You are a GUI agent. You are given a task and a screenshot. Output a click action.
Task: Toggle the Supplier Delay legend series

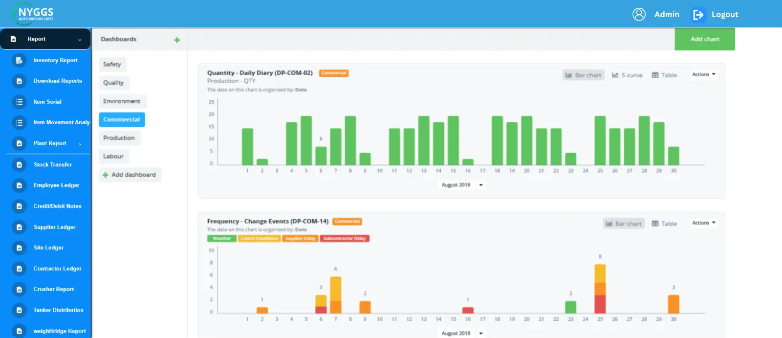coord(300,239)
